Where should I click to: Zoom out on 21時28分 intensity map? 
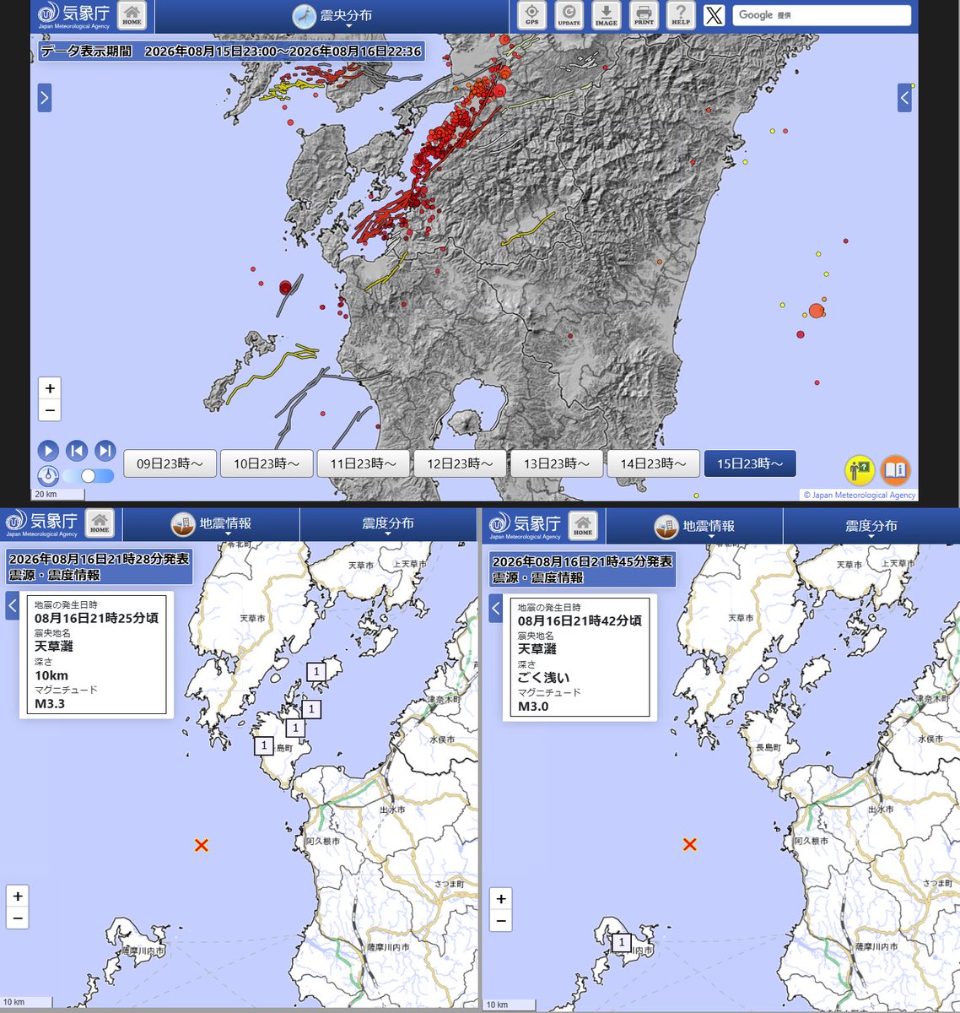[x=18, y=918]
